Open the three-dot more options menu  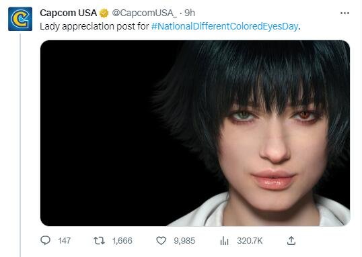[345, 13]
